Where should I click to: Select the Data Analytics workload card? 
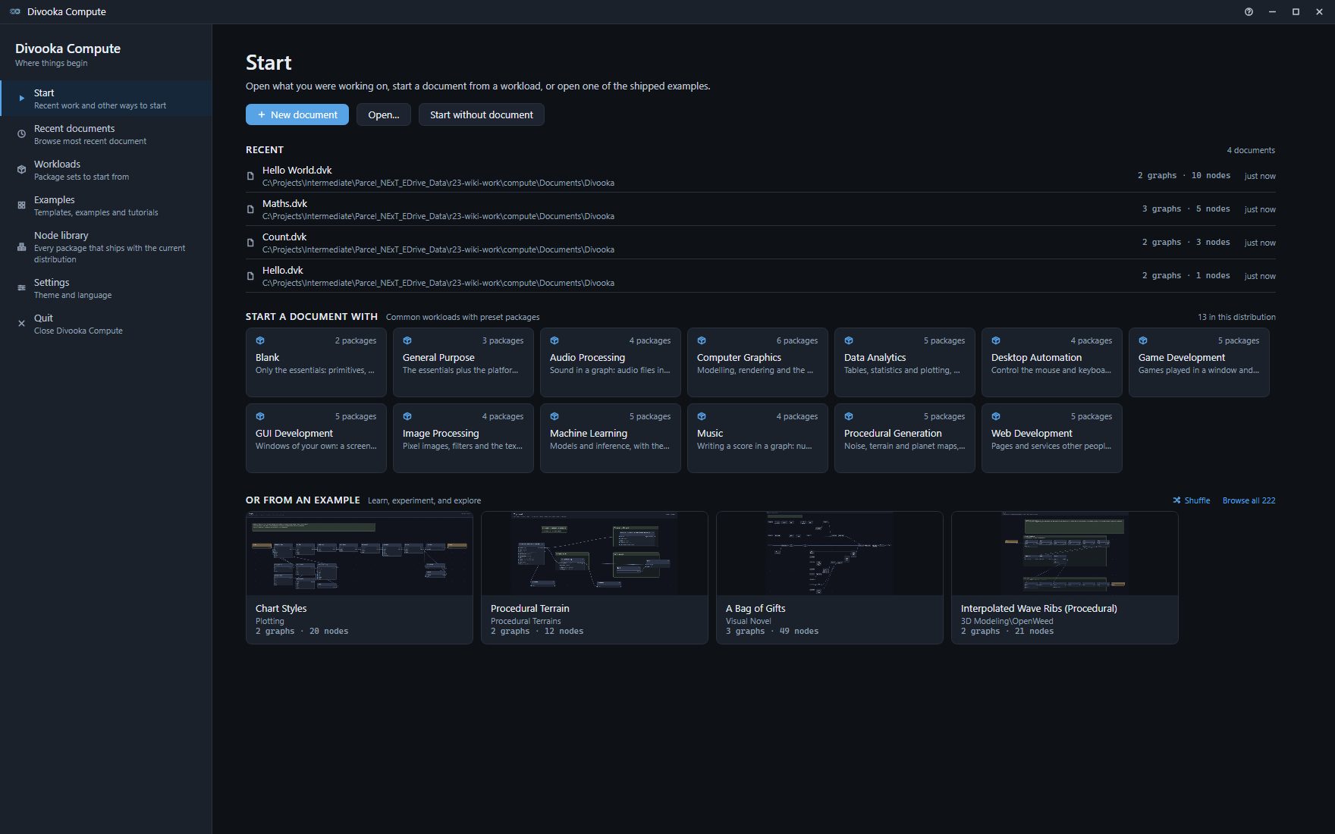pyautogui.click(x=905, y=362)
